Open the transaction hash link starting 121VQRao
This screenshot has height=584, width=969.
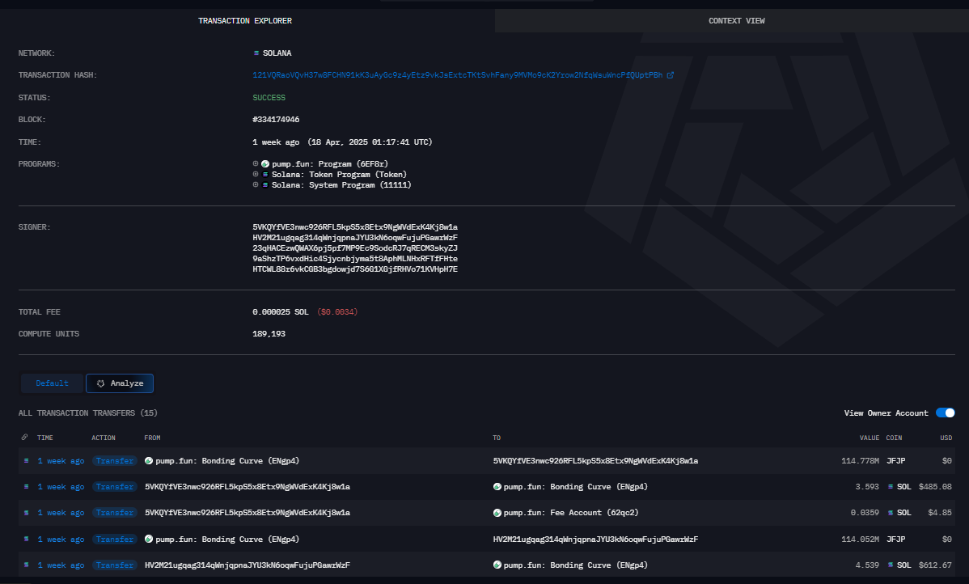(x=457, y=75)
